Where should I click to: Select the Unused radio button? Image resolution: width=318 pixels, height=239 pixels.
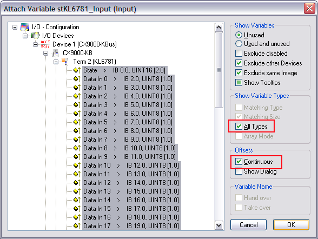coord(239,35)
